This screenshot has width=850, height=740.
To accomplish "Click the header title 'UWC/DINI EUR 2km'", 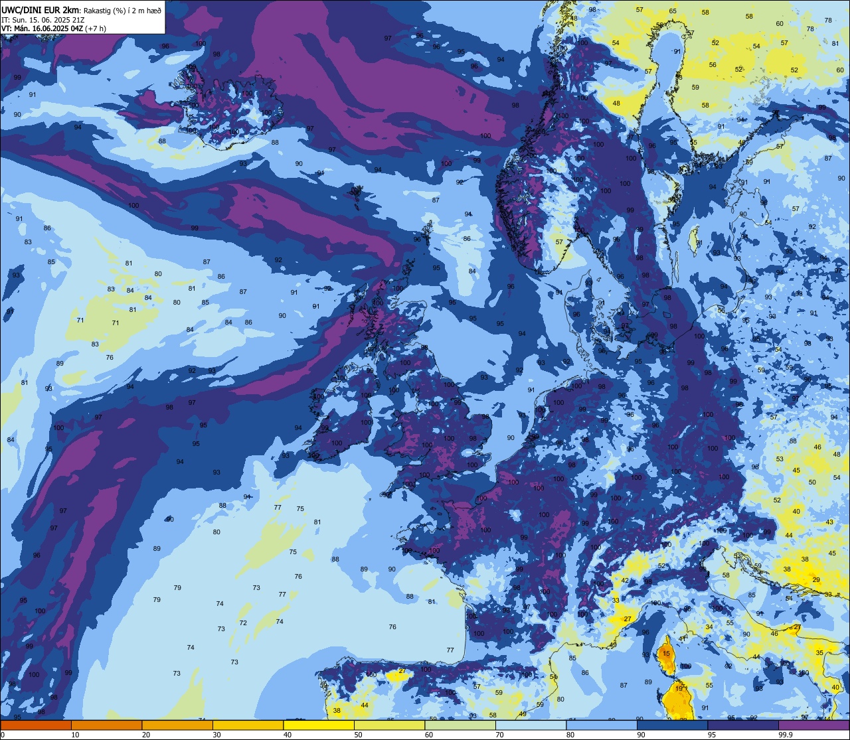I will [x=40, y=9].
